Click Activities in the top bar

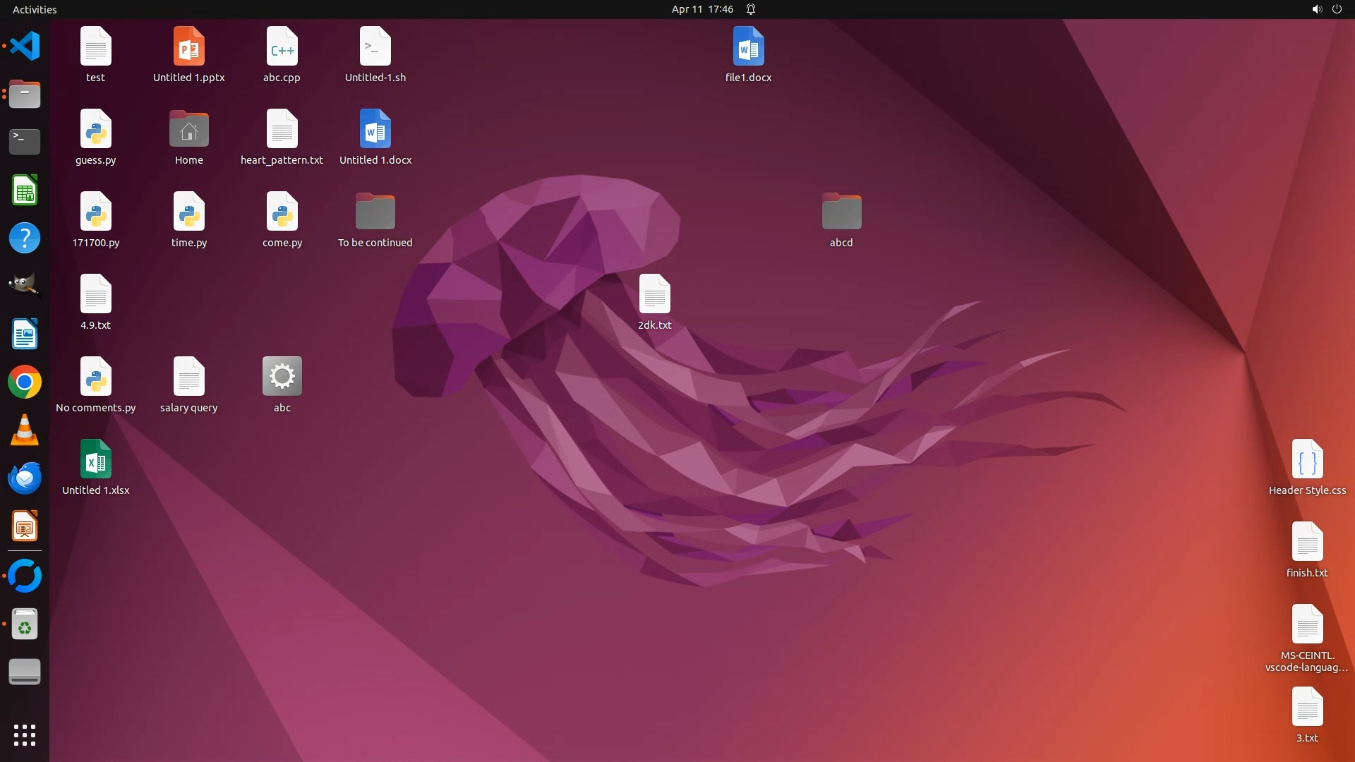click(35, 9)
